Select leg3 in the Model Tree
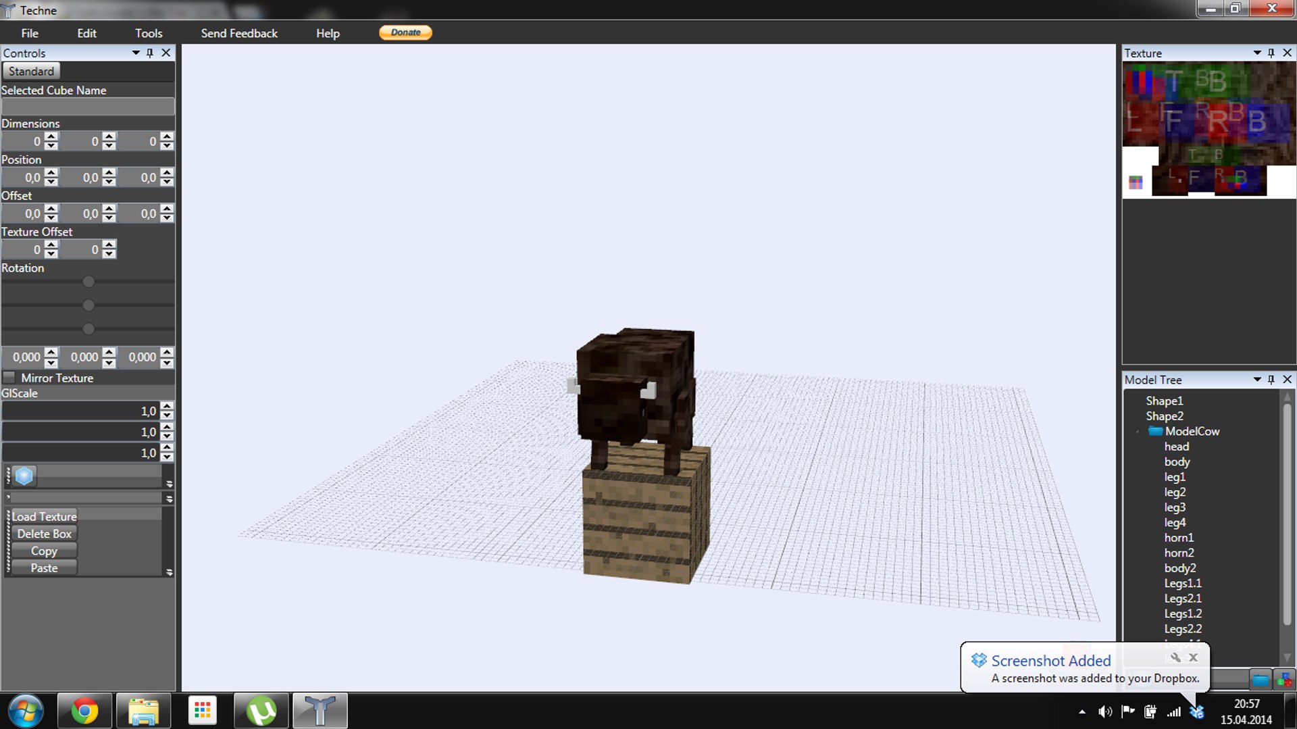The width and height of the screenshot is (1297, 729). coord(1175,507)
